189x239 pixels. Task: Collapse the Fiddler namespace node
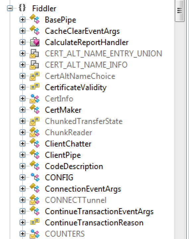pos(10,8)
